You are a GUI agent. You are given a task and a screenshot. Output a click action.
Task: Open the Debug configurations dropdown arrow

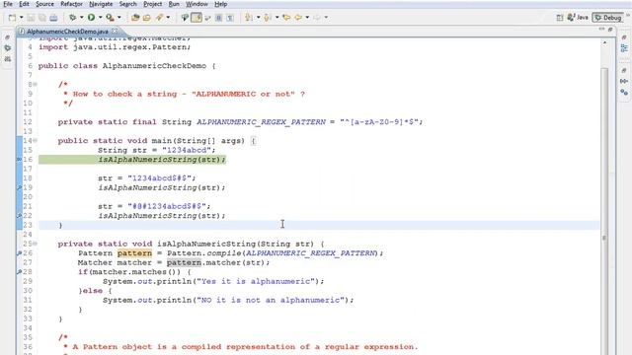pos(81,18)
